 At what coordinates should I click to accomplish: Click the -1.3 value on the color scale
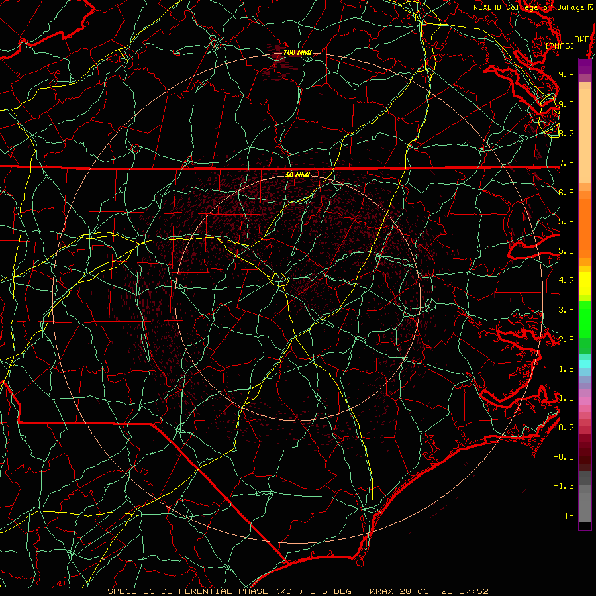tap(564, 486)
